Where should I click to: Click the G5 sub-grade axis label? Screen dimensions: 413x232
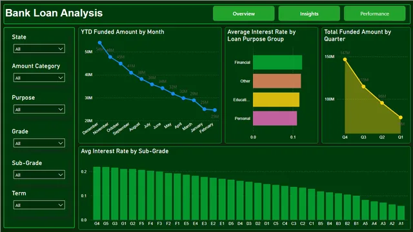click(x=106, y=224)
